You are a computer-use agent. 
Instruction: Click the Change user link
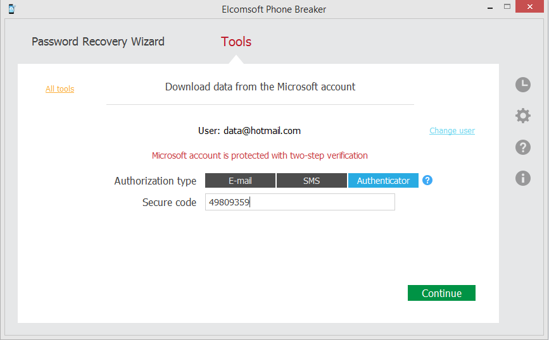pyautogui.click(x=452, y=131)
